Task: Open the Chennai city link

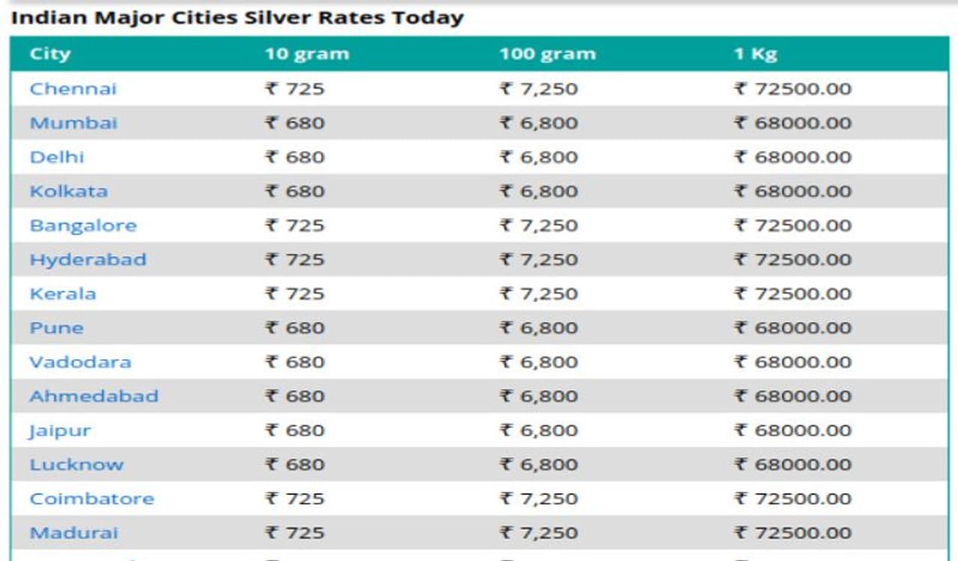Action: [73, 89]
